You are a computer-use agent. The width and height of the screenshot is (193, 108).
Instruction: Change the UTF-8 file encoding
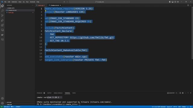[175, 107]
